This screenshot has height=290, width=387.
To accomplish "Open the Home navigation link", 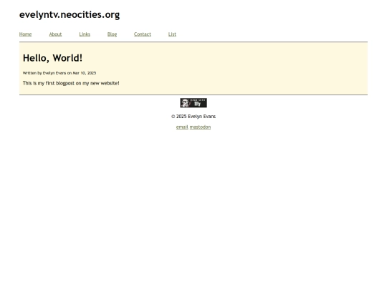I will (x=25, y=34).
